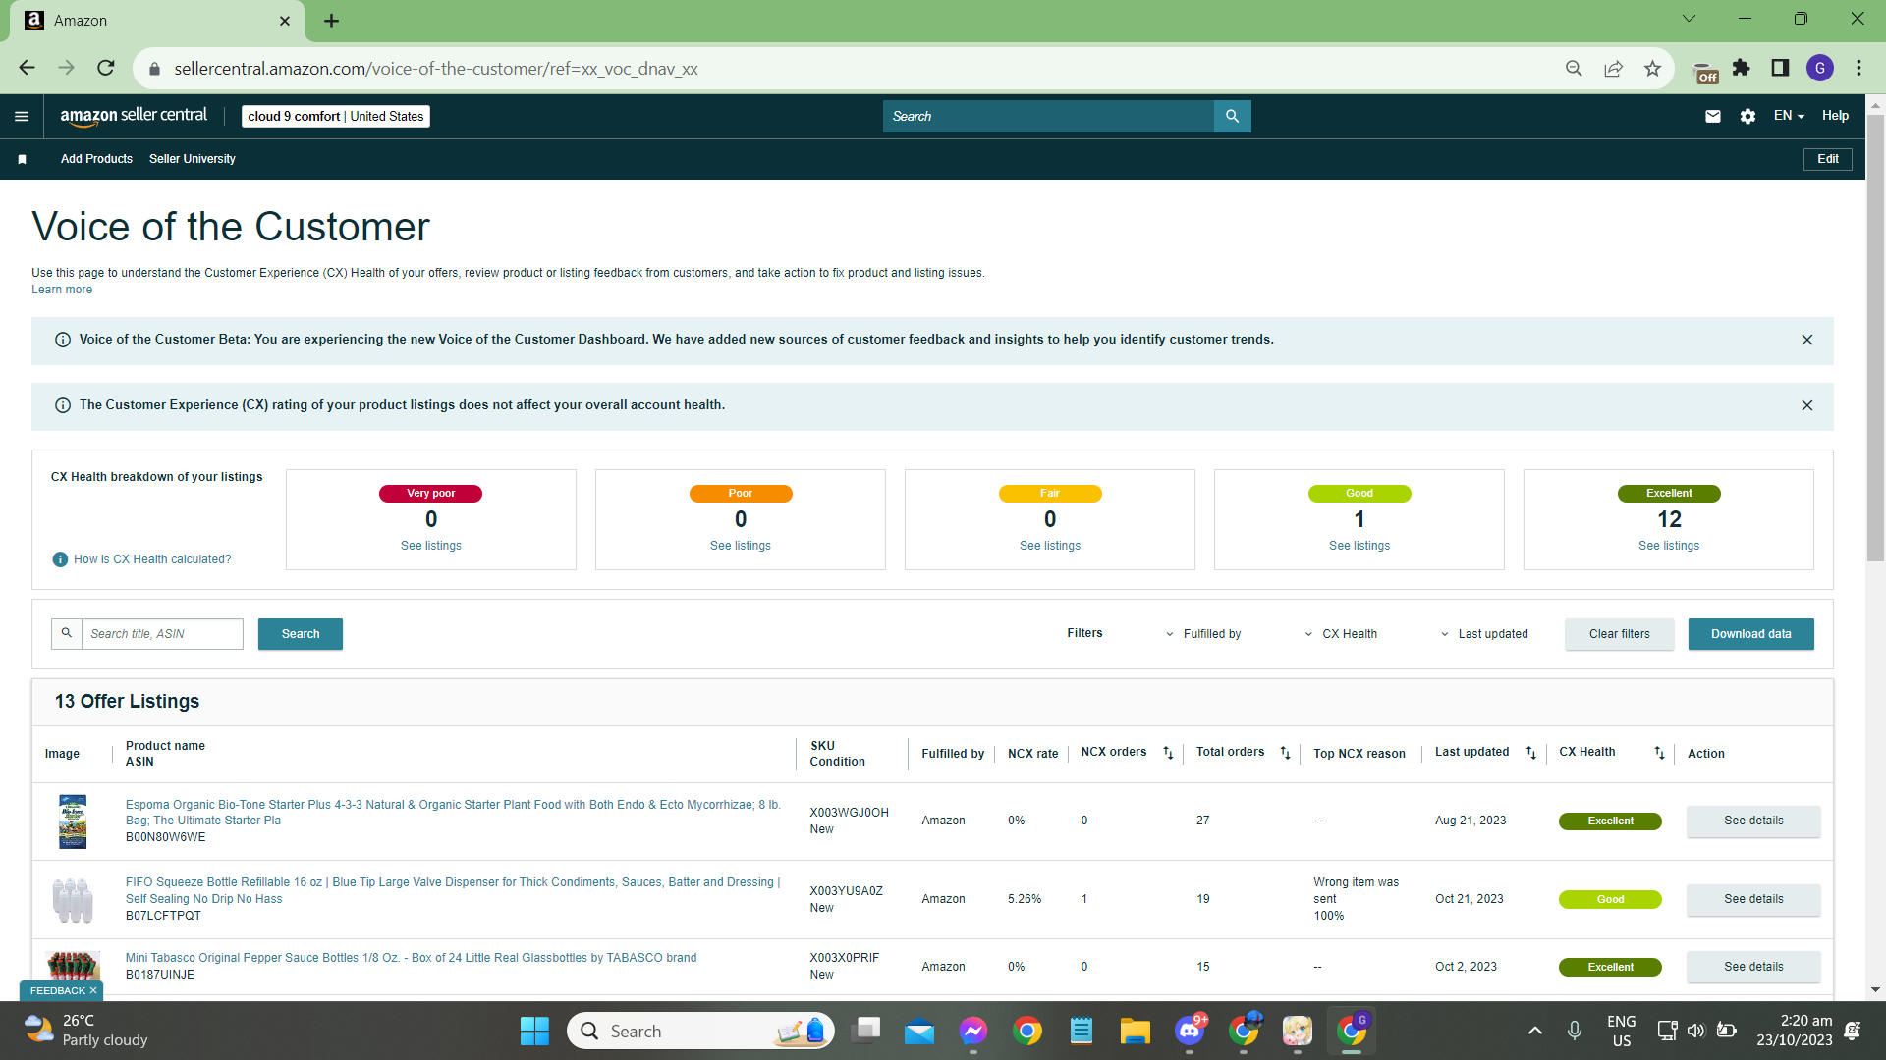See listings under Excellent

1669,546
